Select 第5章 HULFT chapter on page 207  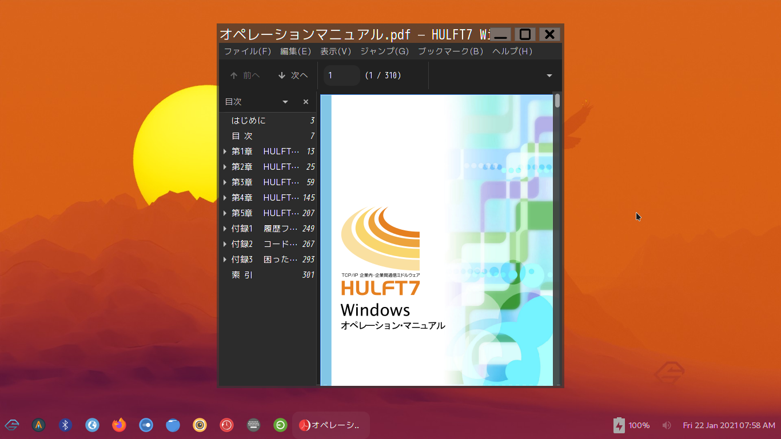point(268,213)
